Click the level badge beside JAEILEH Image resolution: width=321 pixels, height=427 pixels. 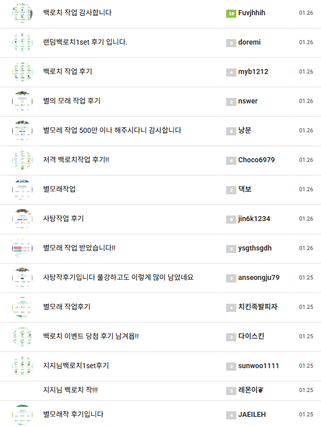(231, 415)
